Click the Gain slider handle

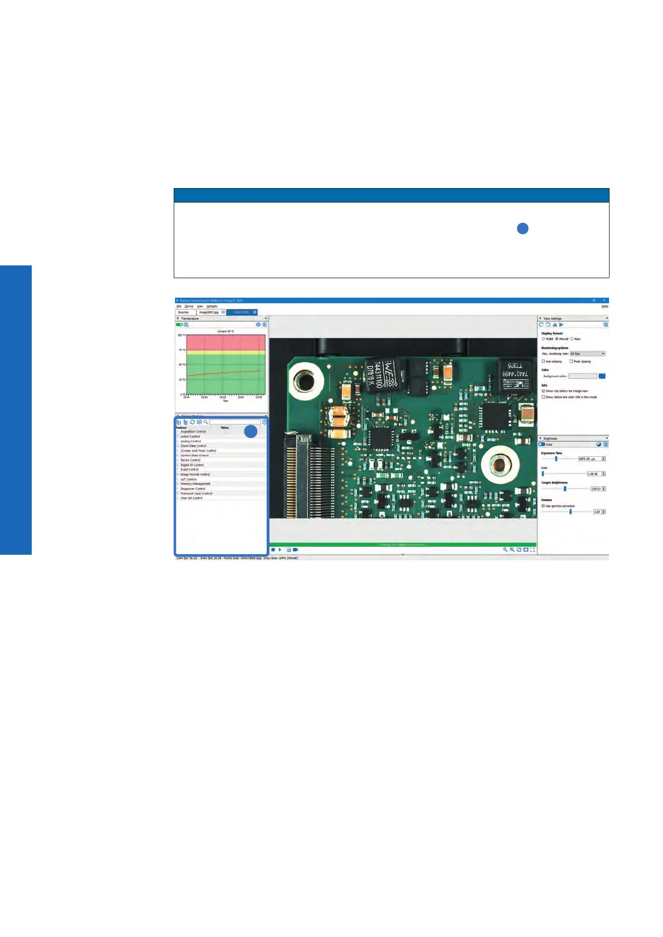543,474
